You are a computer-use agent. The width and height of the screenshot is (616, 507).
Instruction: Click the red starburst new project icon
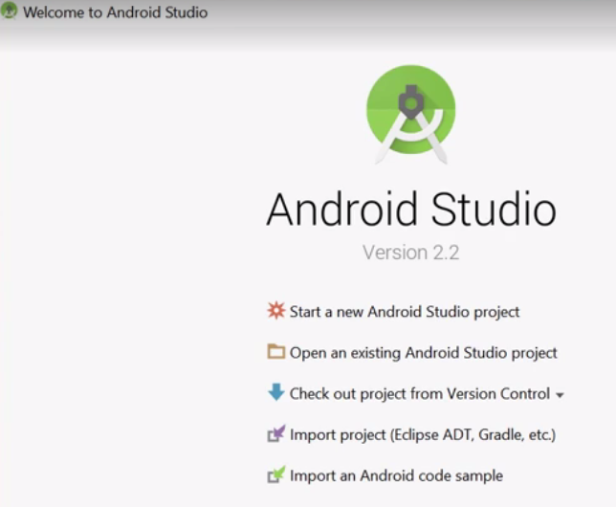click(275, 311)
